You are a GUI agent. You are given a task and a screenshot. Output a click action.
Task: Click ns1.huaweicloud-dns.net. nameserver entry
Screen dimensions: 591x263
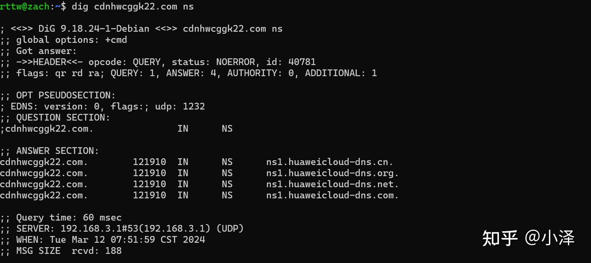click(332, 184)
